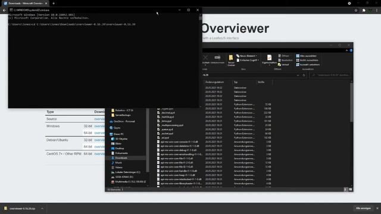Image resolution: width=381 pixels, height=214 pixels.
Task: Click Öffnen in Explorer ribbon
Action: click(283, 56)
